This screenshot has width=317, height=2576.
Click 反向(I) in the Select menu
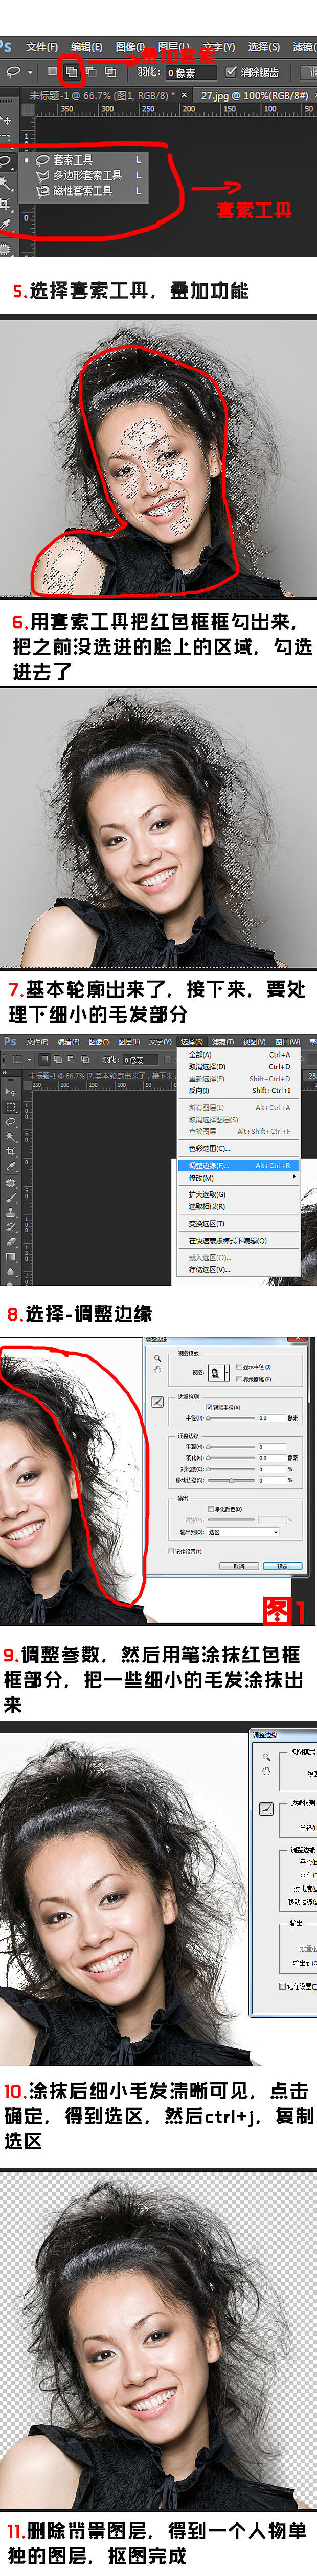tap(239, 1090)
